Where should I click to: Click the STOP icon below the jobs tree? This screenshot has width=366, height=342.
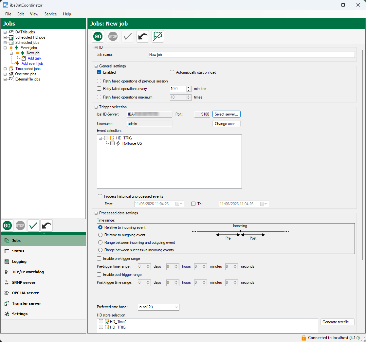[20, 225]
